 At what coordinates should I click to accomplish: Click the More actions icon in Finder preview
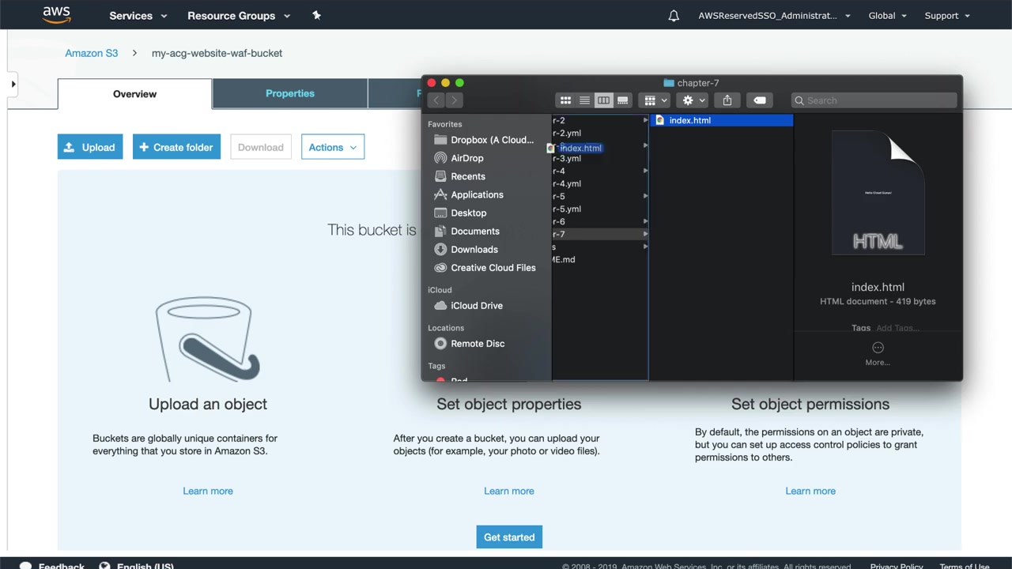(878, 348)
